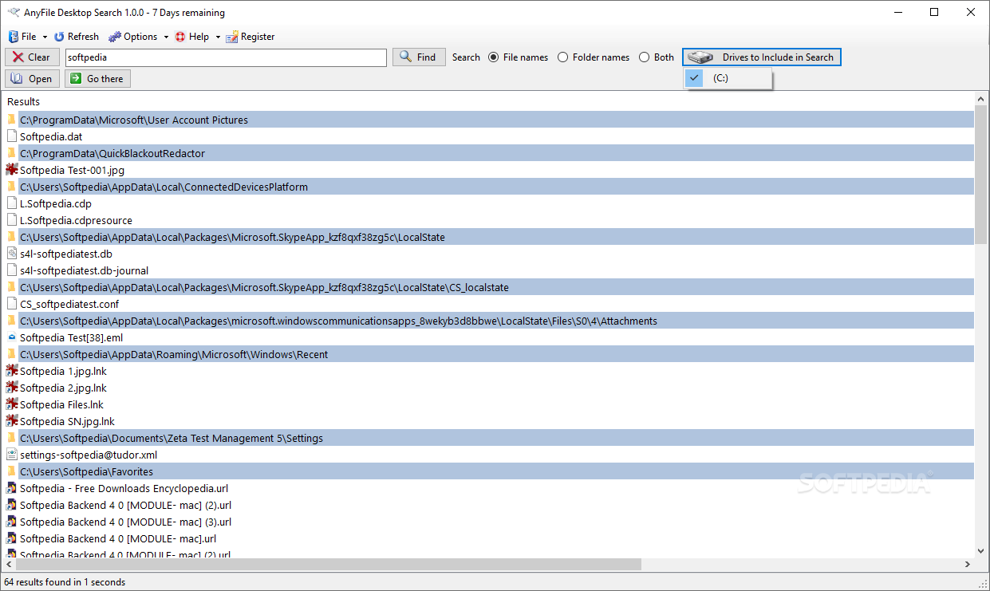This screenshot has width=990, height=591.
Task: Click icon of Softpedia 1.jpg.lnk
Action: click(x=11, y=371)
